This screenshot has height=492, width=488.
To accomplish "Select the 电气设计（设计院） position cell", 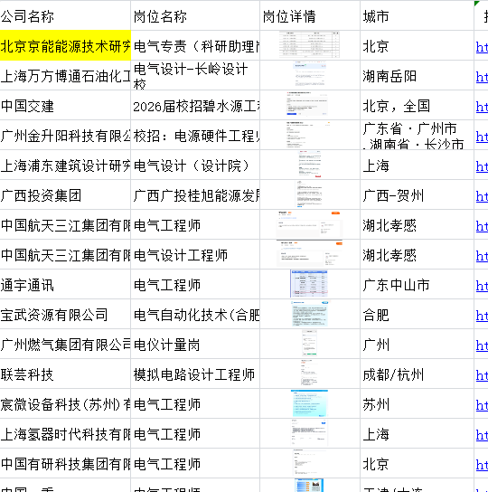I will coord(195,165).
